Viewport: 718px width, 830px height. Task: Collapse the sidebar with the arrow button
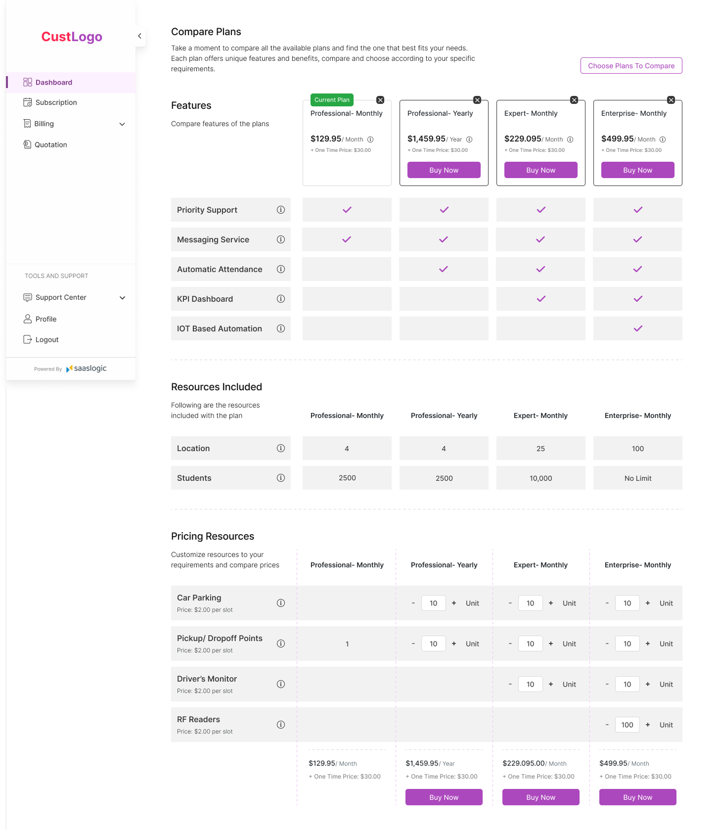point(140,36)
